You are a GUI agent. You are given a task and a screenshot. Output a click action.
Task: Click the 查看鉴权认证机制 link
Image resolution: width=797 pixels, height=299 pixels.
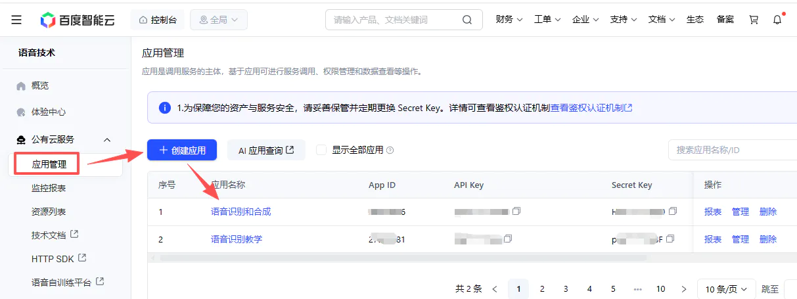point(591,108)
